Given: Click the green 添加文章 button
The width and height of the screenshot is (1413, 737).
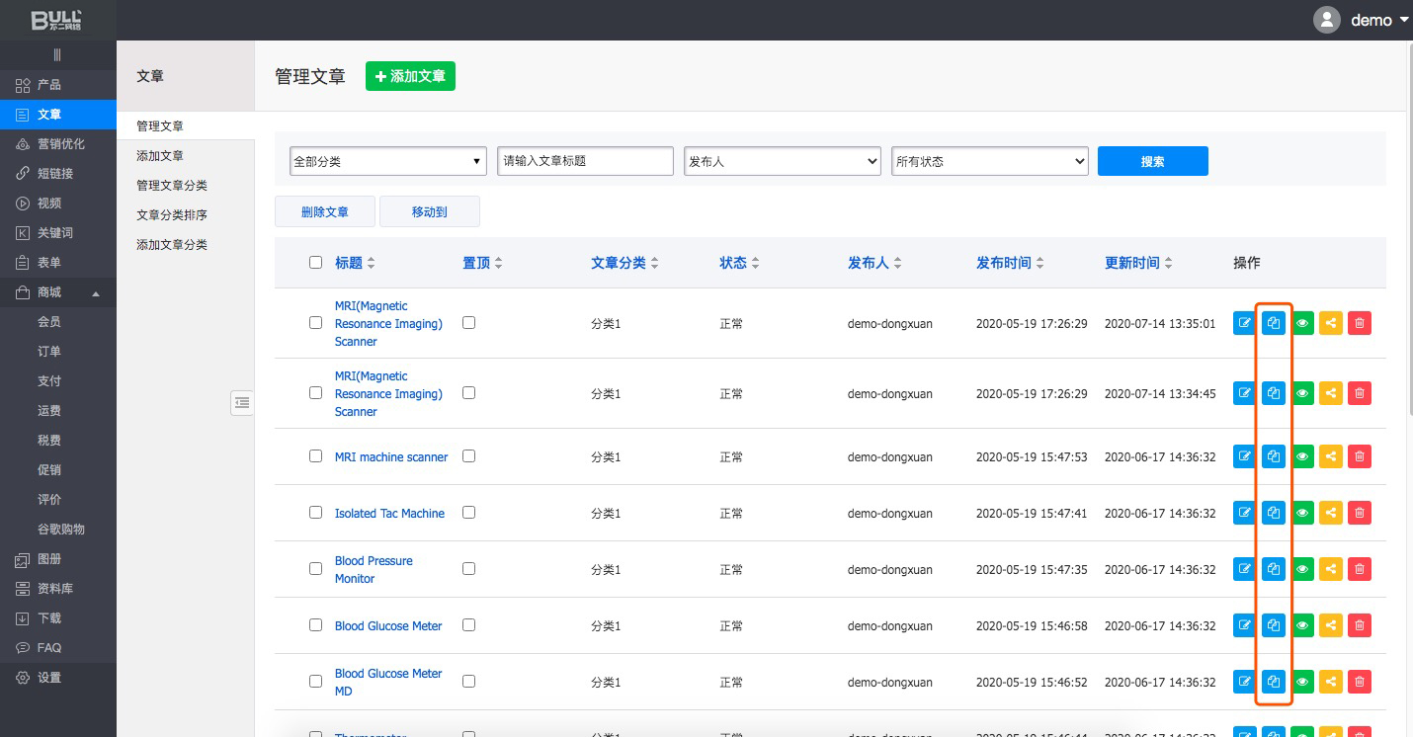Looking at the screenshot, I should pos(410,76).
